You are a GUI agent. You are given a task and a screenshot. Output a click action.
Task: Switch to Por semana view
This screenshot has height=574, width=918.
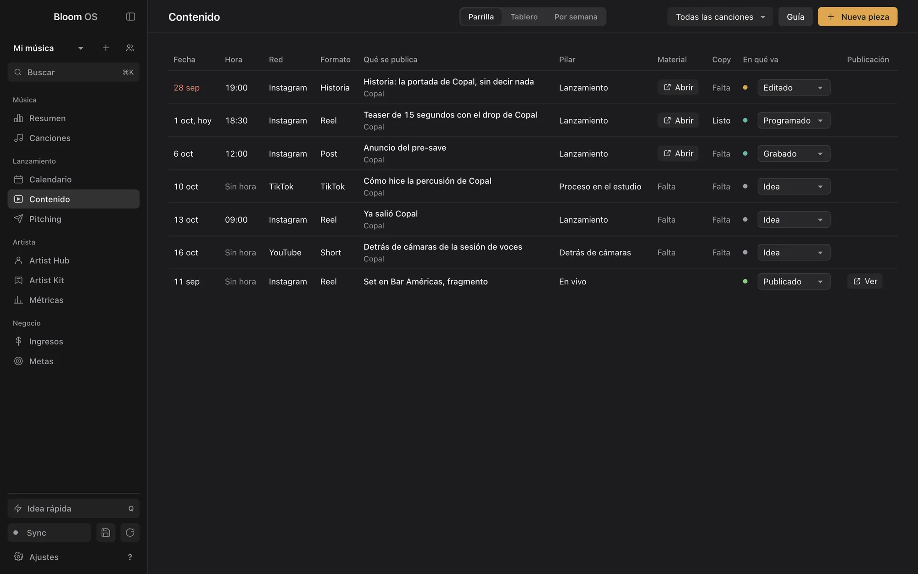pos(576,17)
